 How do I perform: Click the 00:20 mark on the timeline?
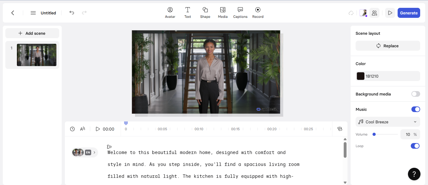pos(272,129)
